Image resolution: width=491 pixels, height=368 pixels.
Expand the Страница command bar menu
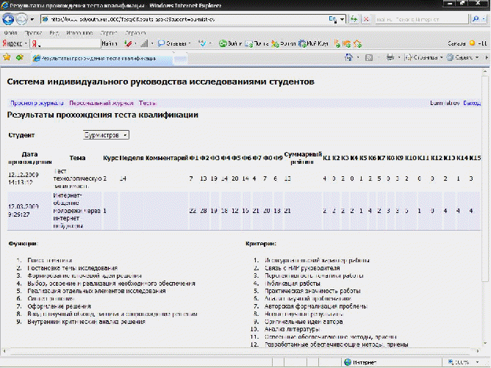tap(427, 57)
